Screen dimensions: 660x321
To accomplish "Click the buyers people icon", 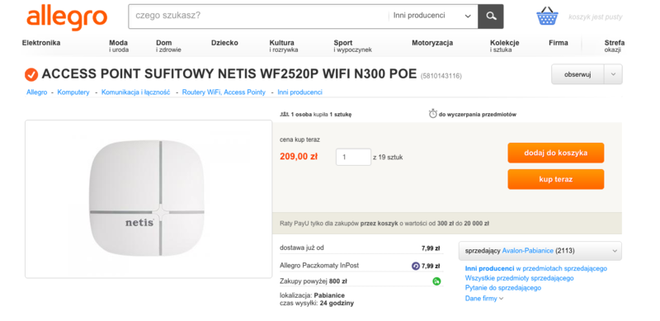I will [284, 114].
